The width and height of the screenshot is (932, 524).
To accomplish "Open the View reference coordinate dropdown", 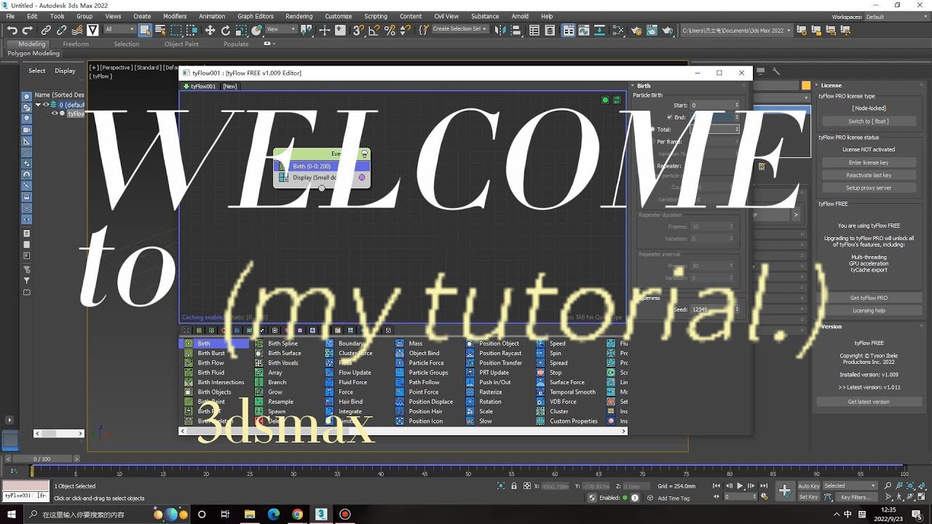I will pyautogui.click(x=280, y=29).
